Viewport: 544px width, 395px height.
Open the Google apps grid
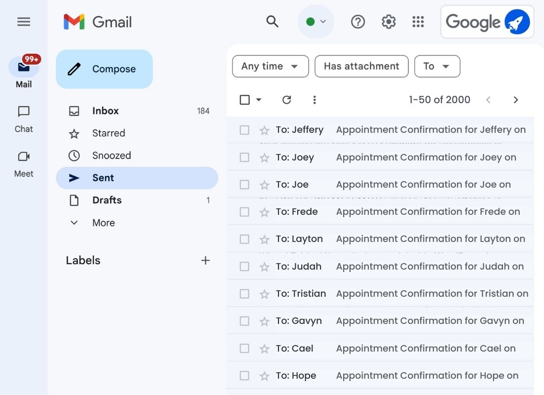pyautogui.click(x=418, y=21)
